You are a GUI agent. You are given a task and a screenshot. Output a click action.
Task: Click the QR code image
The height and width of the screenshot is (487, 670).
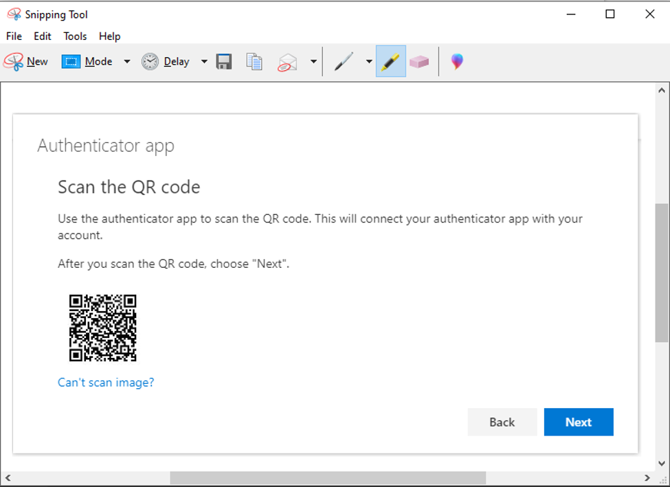pyautogui.click(x=102, y=328)
